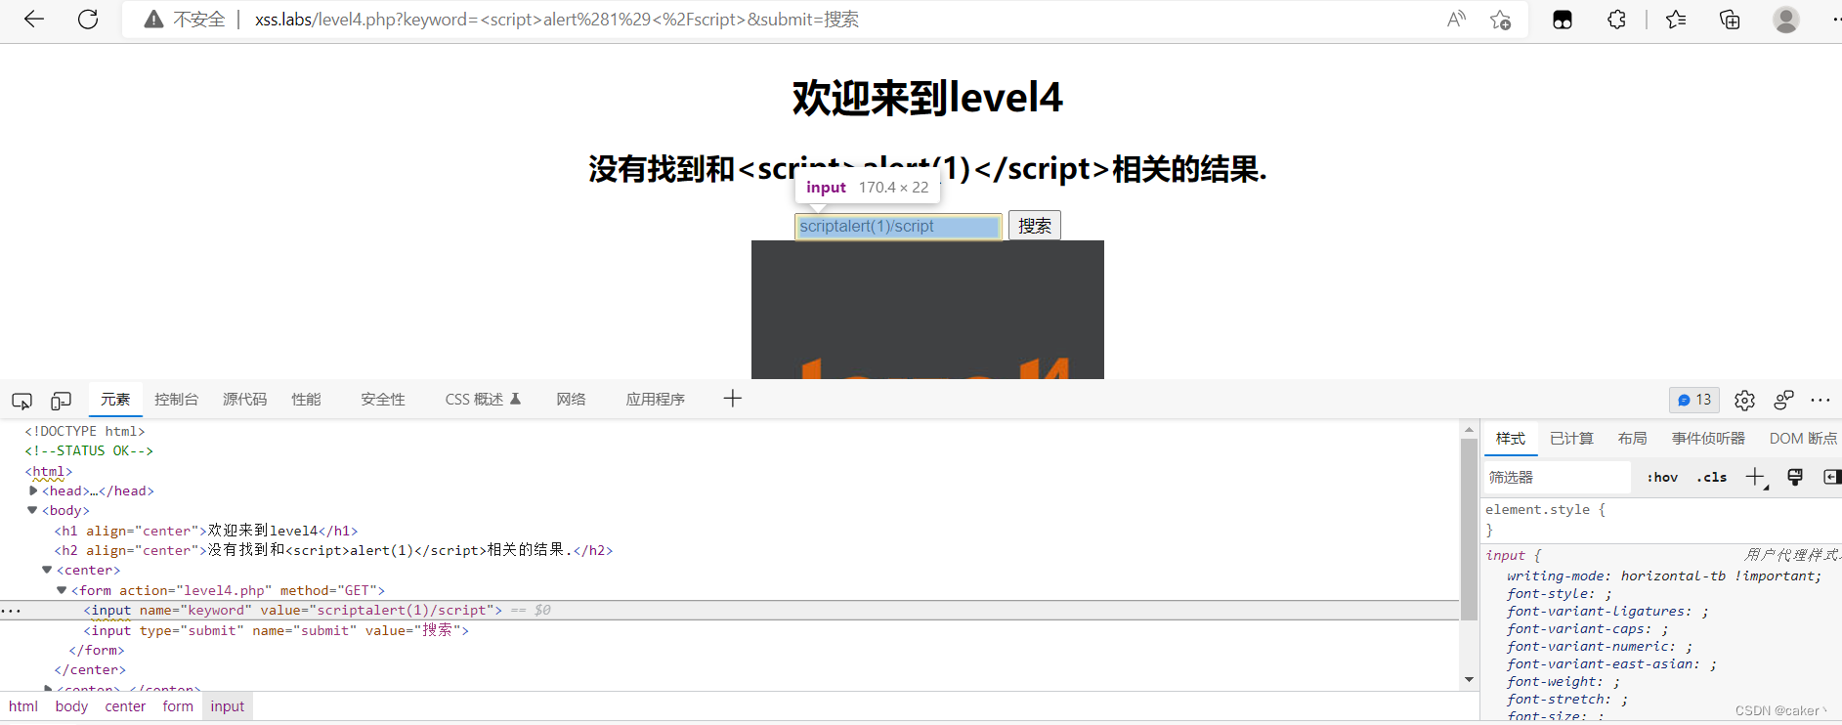Image resolution: width=1842 pixels, height=725 pixels.
Task: Switch to the 应用程序 Application tab
Action: click(x=655, y=400)
